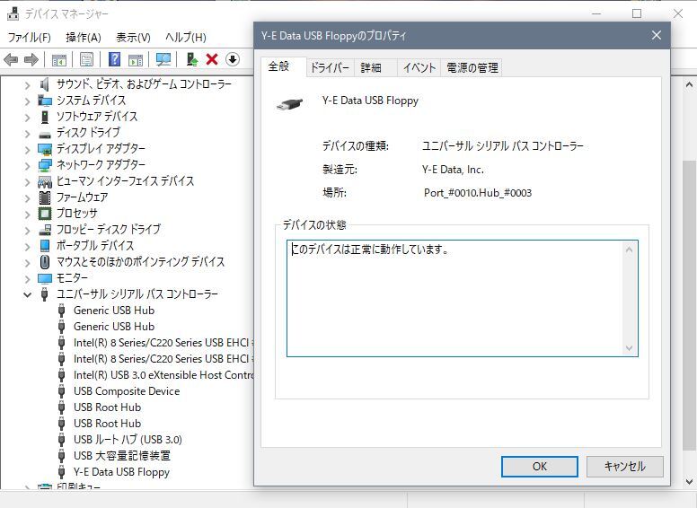This screenshot has width=697, height=508.
Task: Click the サウンド、ビデオ speaker icon
Action: click(44, 84)
